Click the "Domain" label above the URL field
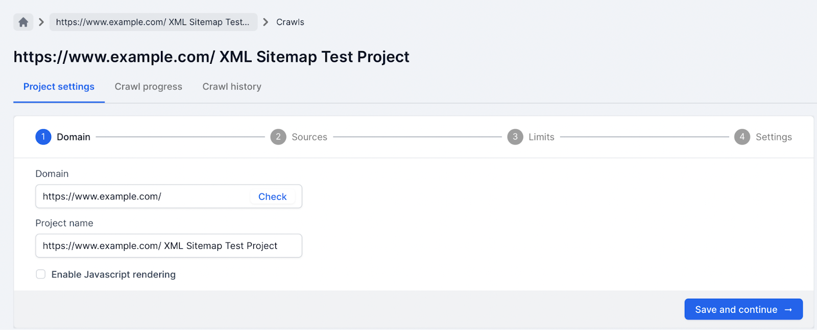Image resolution: width=817 pixels, height=330 pixels. (x=52, y=174)
